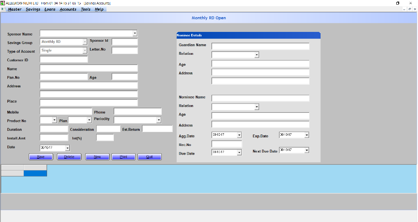Open the Savings menu

[x=33, y=9]
